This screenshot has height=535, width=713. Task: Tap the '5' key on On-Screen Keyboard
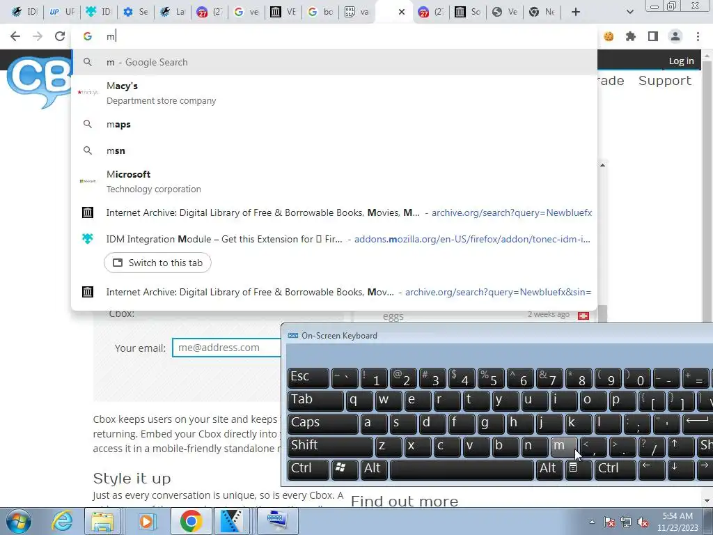(490, 378)
